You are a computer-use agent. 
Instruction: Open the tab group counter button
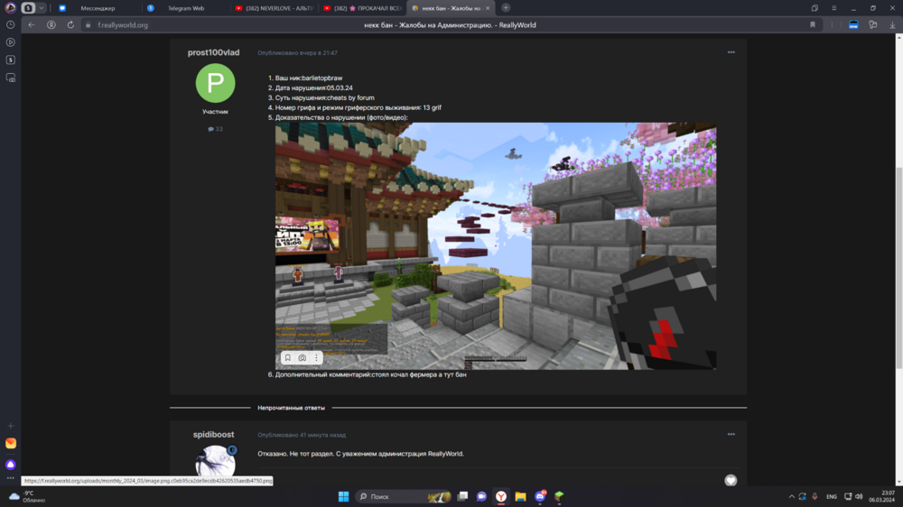click(28, 8)
